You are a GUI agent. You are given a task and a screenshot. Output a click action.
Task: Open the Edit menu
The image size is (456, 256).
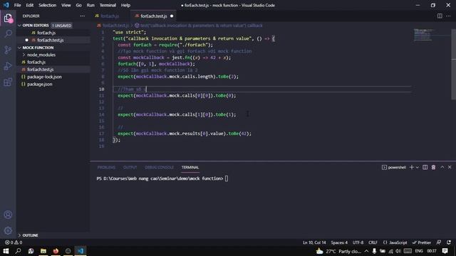click(x=30, y=5)
